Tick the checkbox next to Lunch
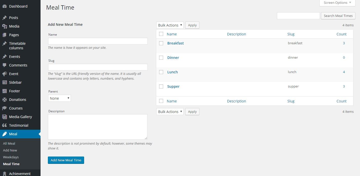This screenshot has height=176, width=360. coord(161,72)
